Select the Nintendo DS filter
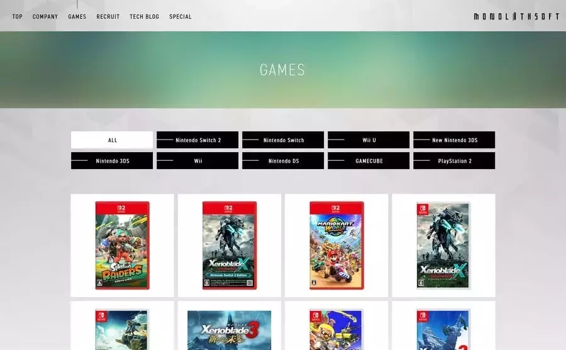 coord(283,161)
